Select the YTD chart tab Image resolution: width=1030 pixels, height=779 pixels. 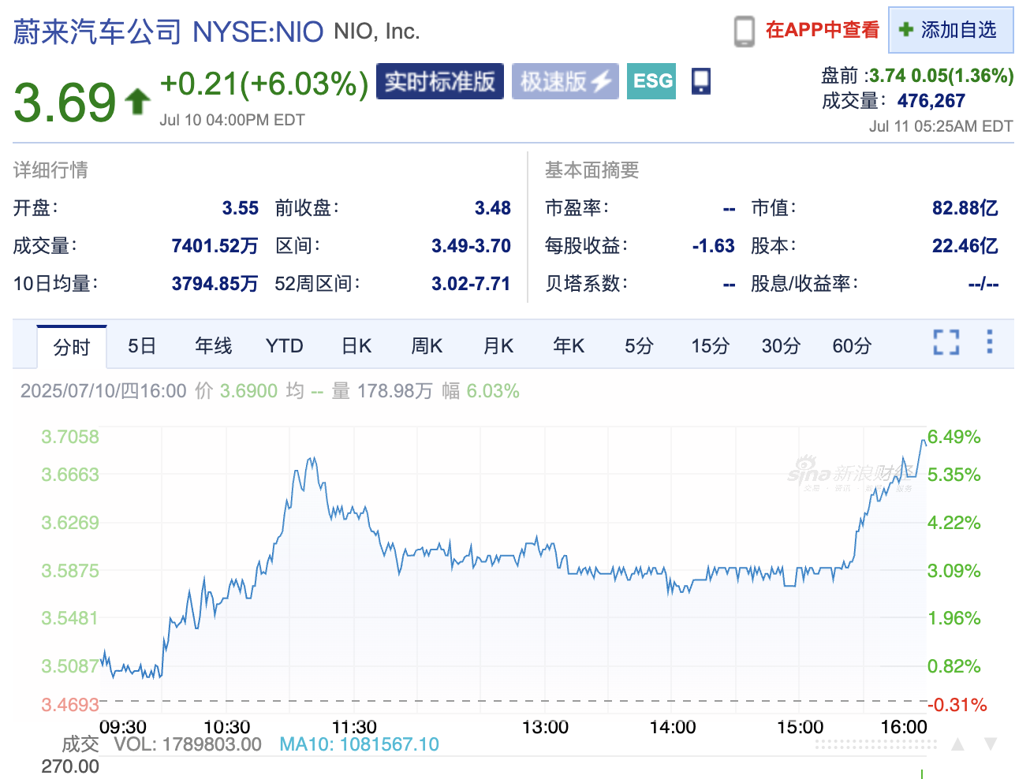tap(285, 346)
